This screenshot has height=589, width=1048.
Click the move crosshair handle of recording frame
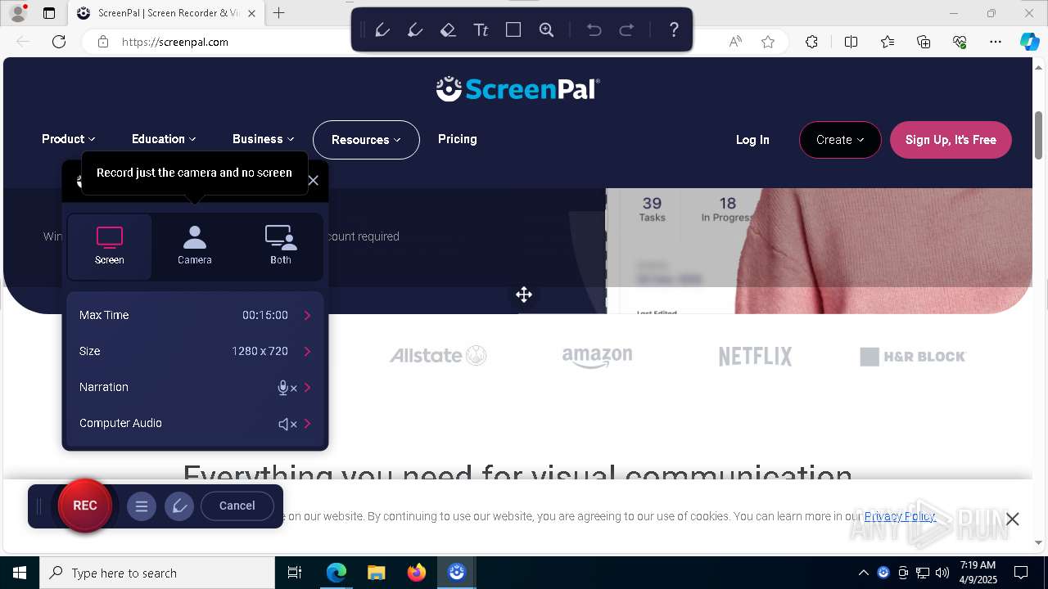coord(524,294)
